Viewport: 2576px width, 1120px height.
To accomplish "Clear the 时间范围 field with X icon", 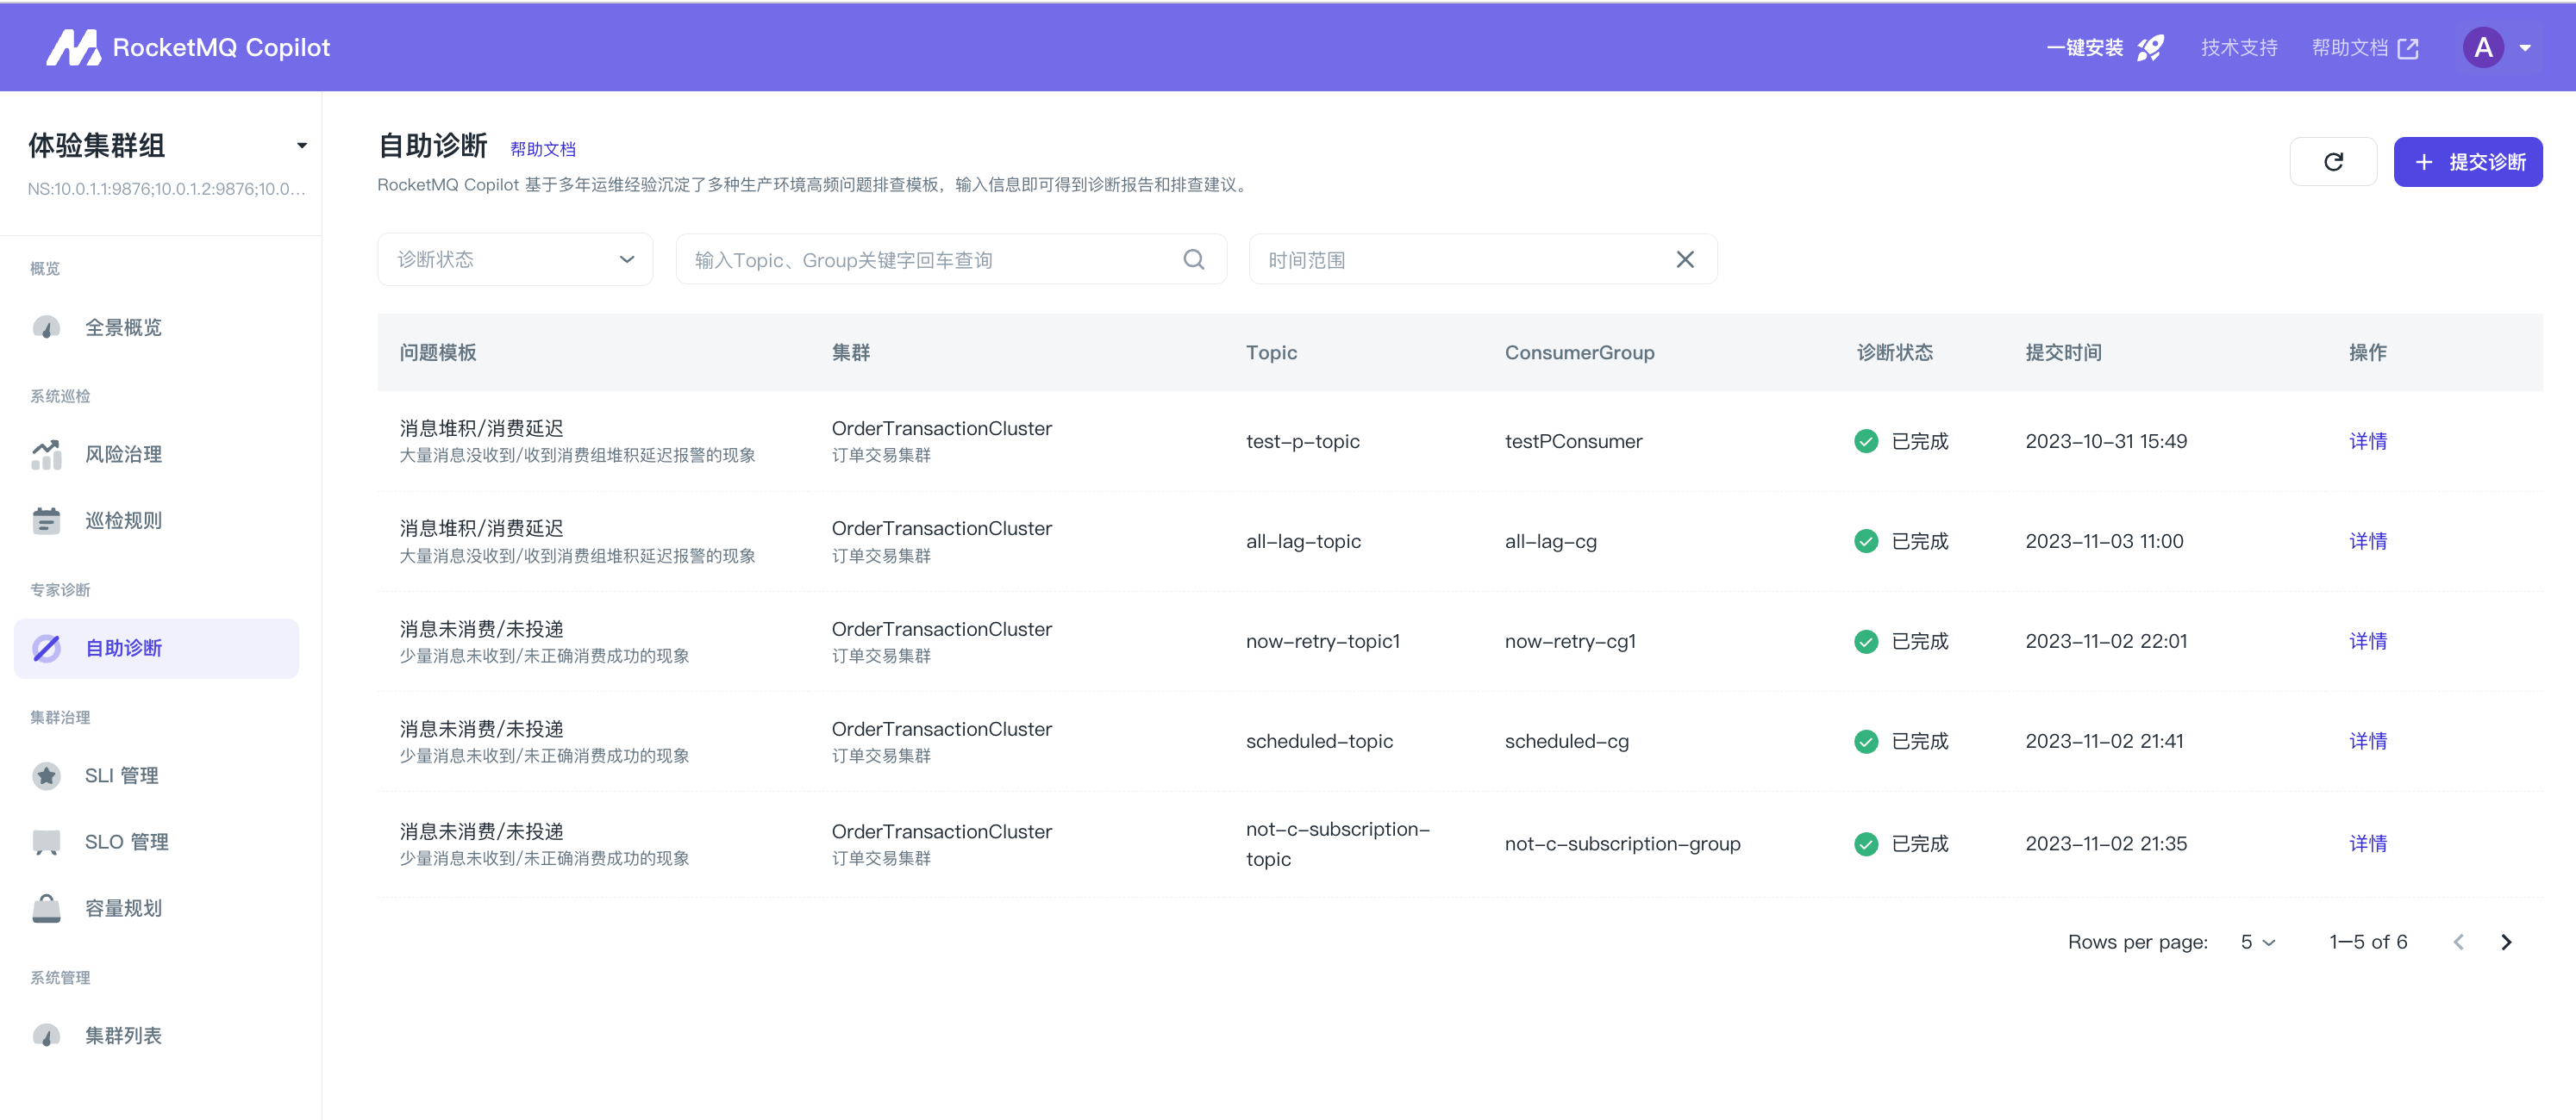I will 1685,260.
